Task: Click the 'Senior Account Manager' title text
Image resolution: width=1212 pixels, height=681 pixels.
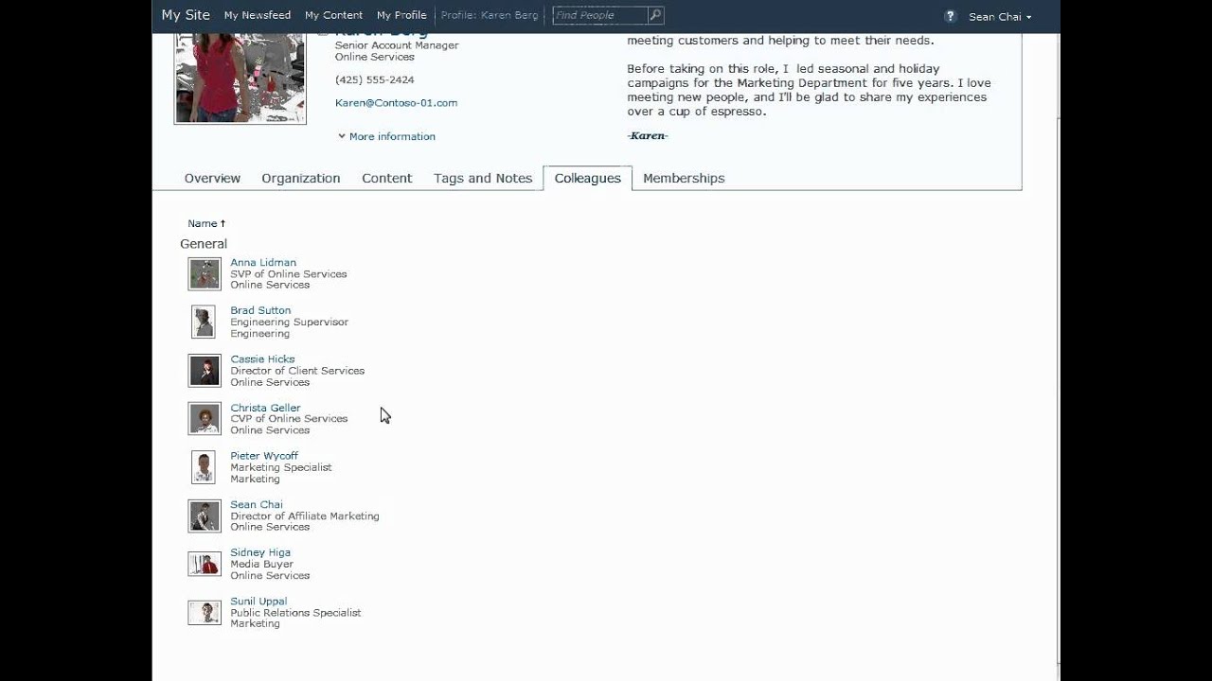Action: point(397,45)
